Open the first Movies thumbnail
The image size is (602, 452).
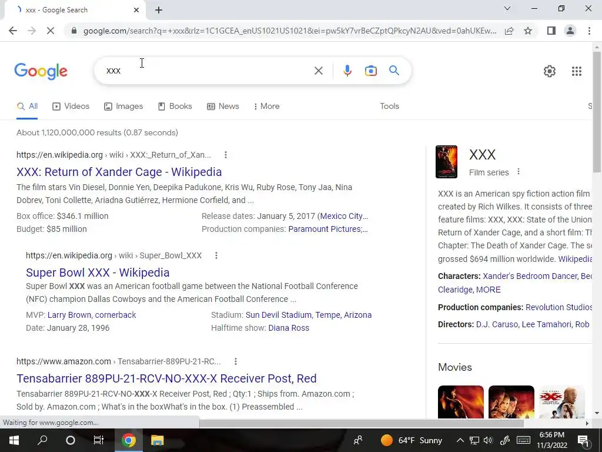[x=461, y=402]
